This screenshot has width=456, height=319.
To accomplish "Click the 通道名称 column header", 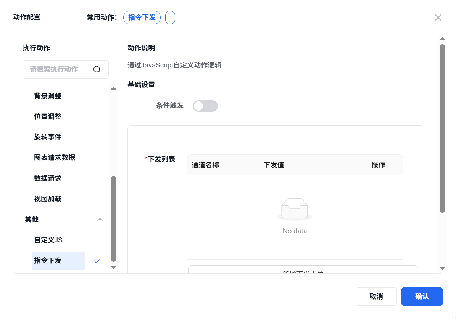I will (x=223, y=165).
